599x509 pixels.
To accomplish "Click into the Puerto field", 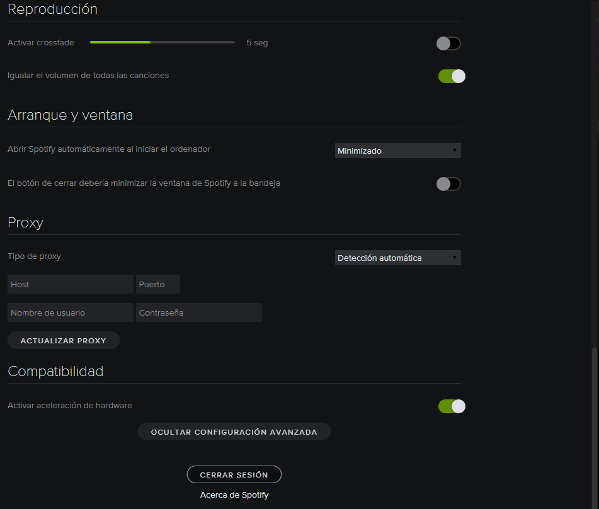I will 158,284.
